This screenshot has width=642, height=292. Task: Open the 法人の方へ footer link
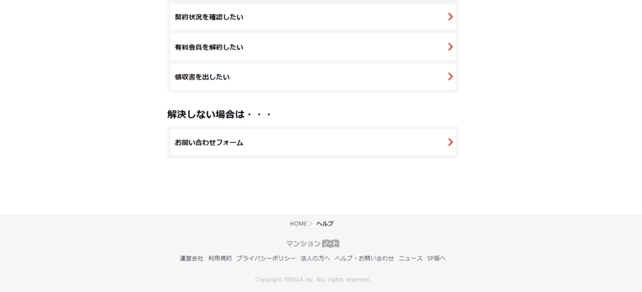(x=315, y=258)
